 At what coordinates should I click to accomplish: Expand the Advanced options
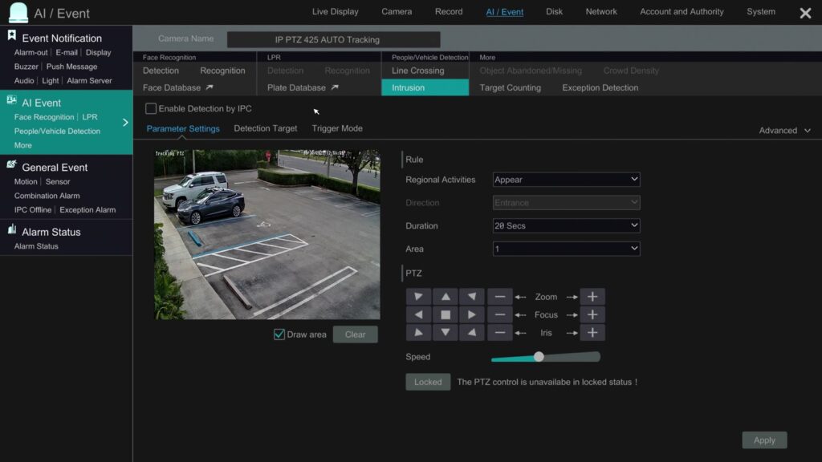click(785, 131)
